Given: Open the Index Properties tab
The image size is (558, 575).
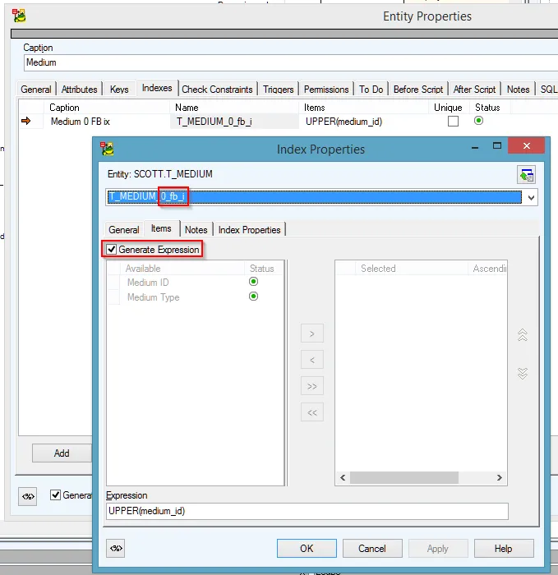Looking at the screenshot, I should point(250,230).
